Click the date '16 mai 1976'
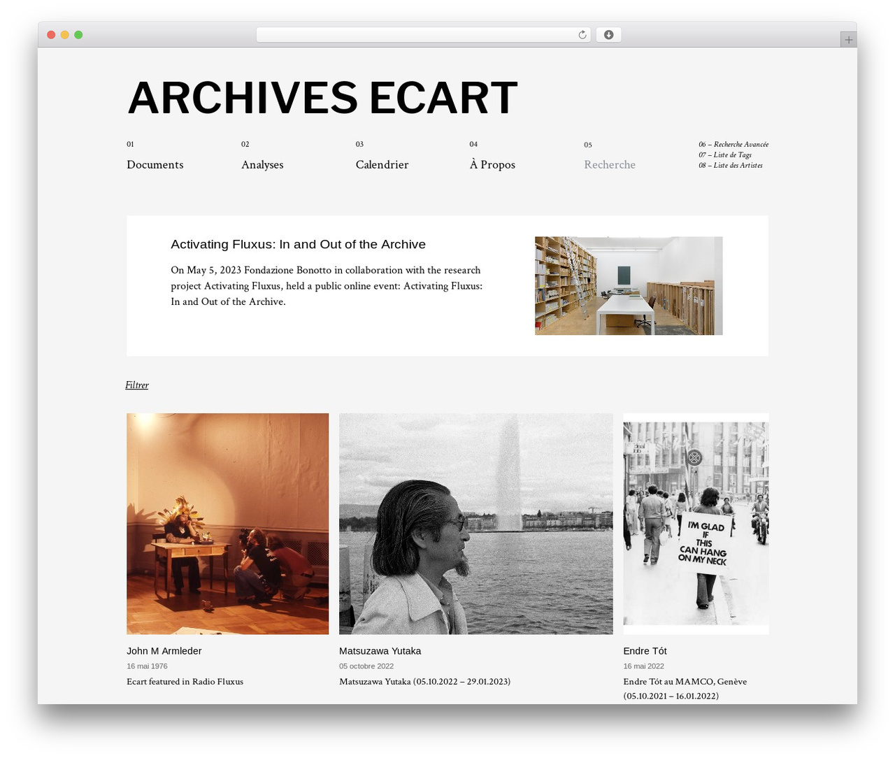This screenshot has width=895, height=758. (147, 666)
